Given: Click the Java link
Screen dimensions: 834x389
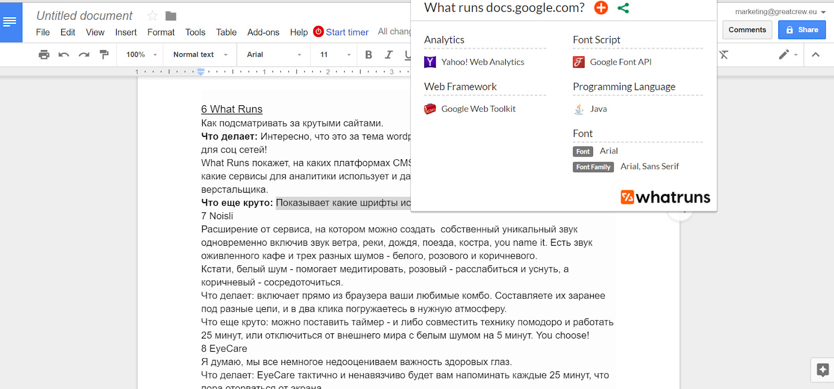Looking at the screenshot, I should pos(598,109).
